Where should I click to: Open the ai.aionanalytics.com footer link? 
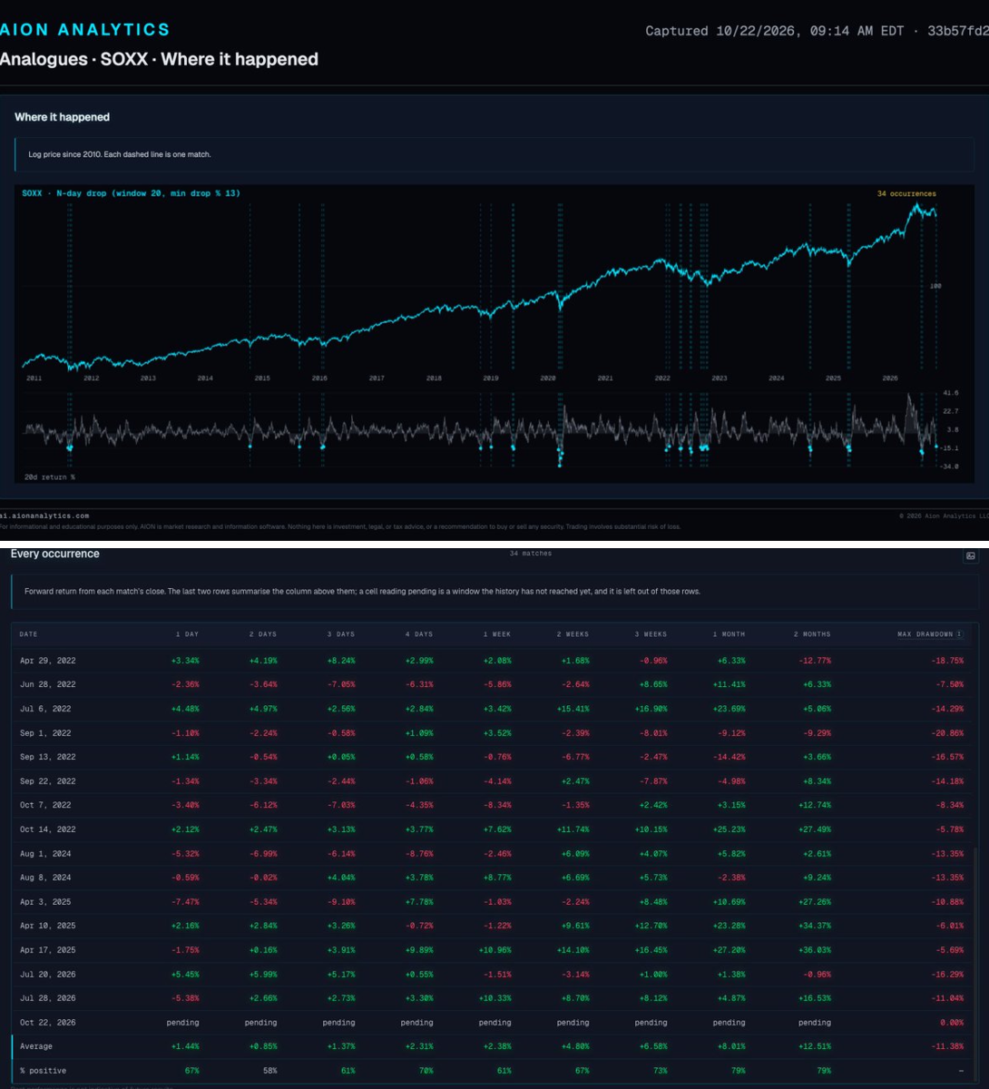[x=44, y=515]
